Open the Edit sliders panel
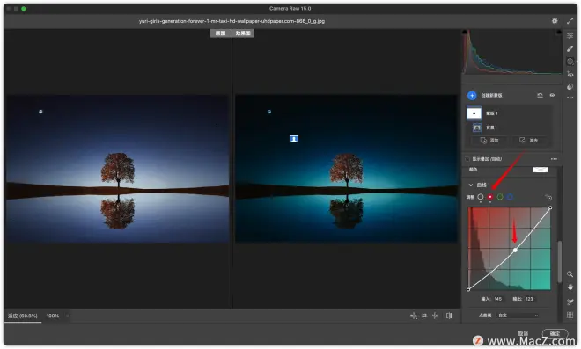The height and width of the screenshot is (349, 581). tap(570, 35)
